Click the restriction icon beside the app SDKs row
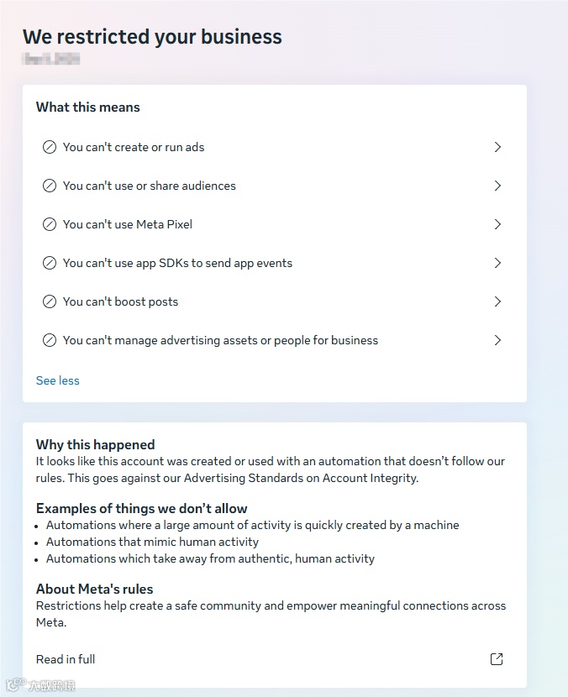 (50, 263)
